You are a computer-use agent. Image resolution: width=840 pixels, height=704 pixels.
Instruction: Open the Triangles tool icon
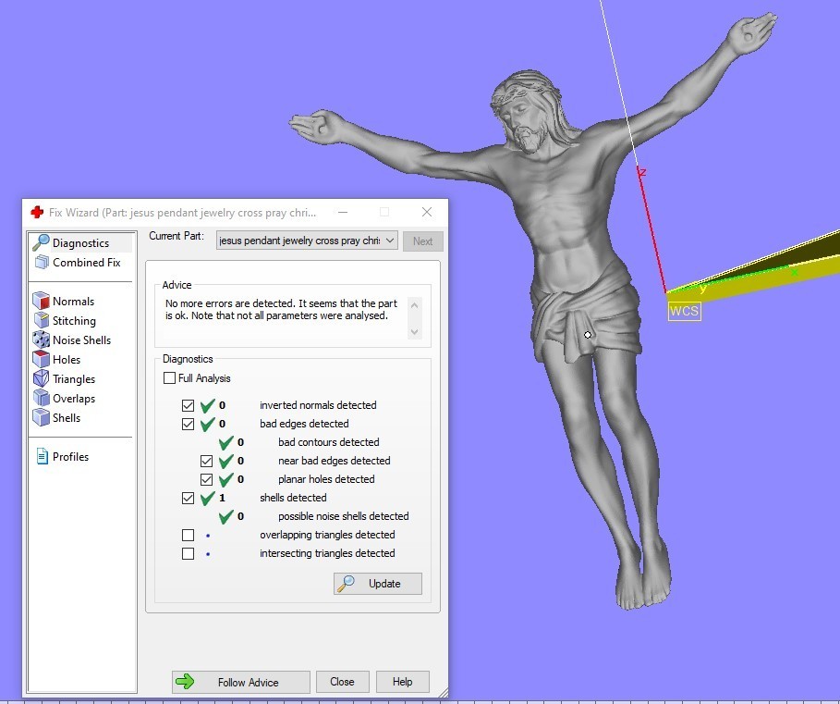pyautogui.click(x=41, y=379)
